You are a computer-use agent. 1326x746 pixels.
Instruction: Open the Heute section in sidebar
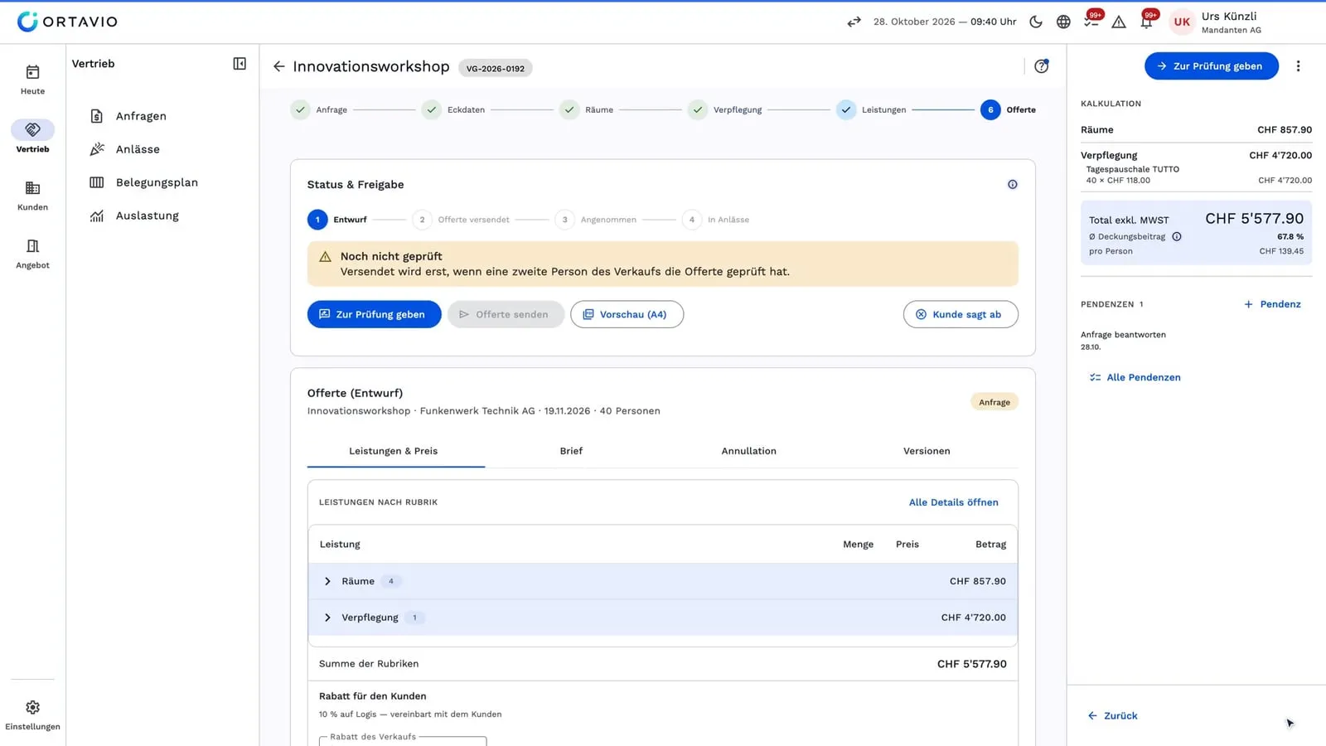[32, 80]
